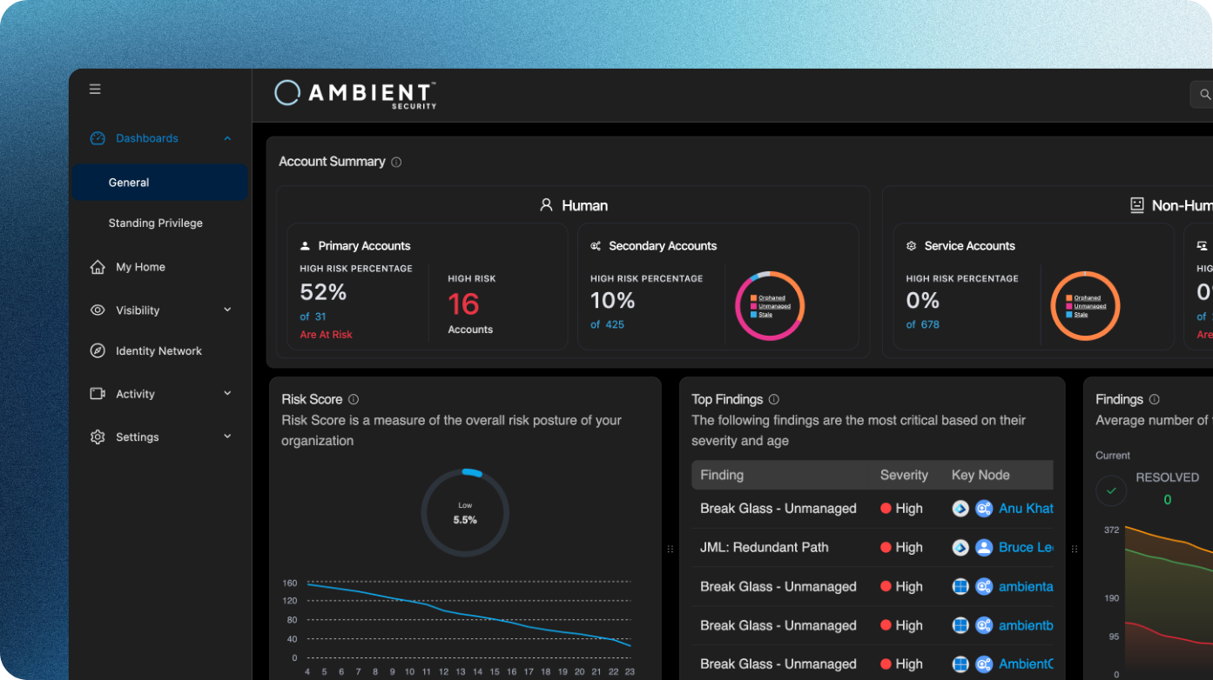Click Unmanaged legend in Service Accounts chart

[x=1090, y=306]
